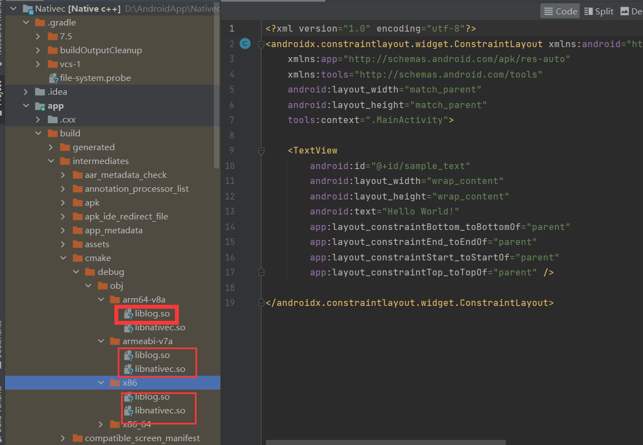Select the arm64-v8a folder name
643x445 pixels.
pos(144,300)
